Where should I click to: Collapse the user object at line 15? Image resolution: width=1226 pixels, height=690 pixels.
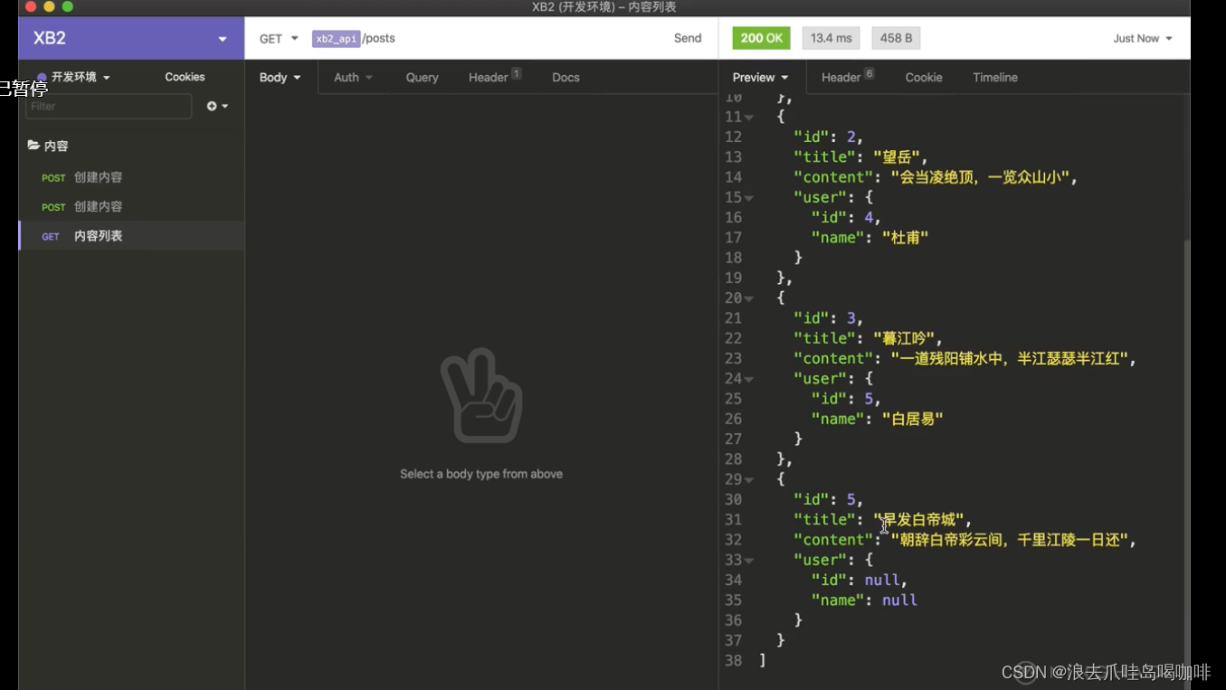(749, 198)
